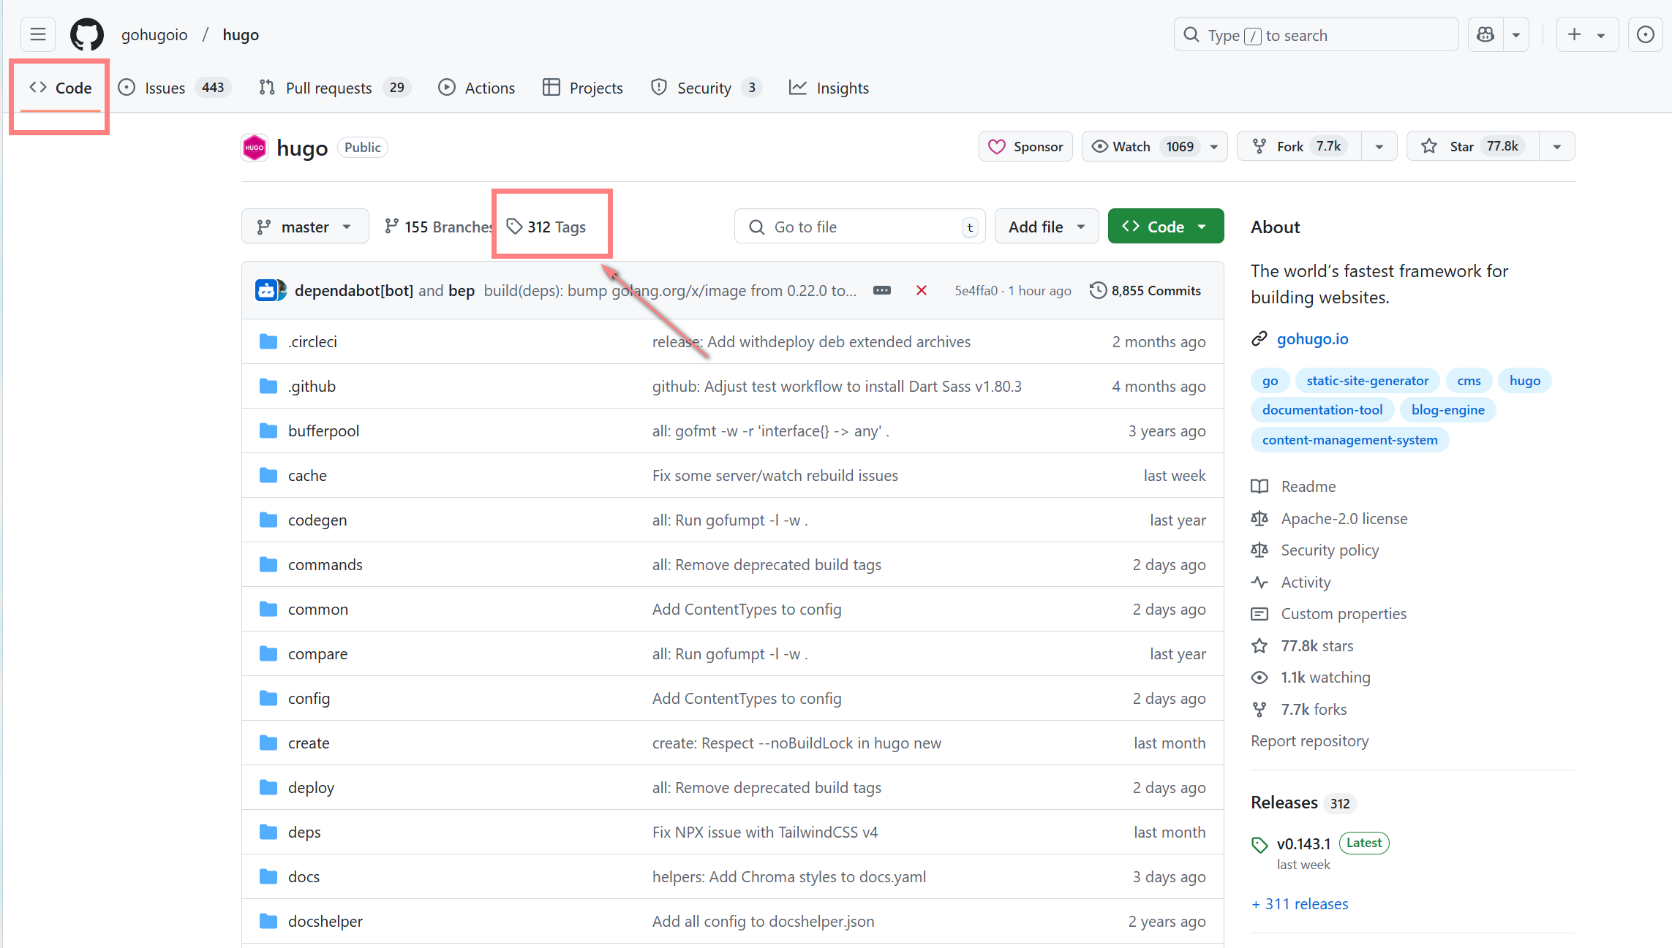Click the GitHub Octocat logo
This screenshot has height=948, width=1672.
[87, 34]
